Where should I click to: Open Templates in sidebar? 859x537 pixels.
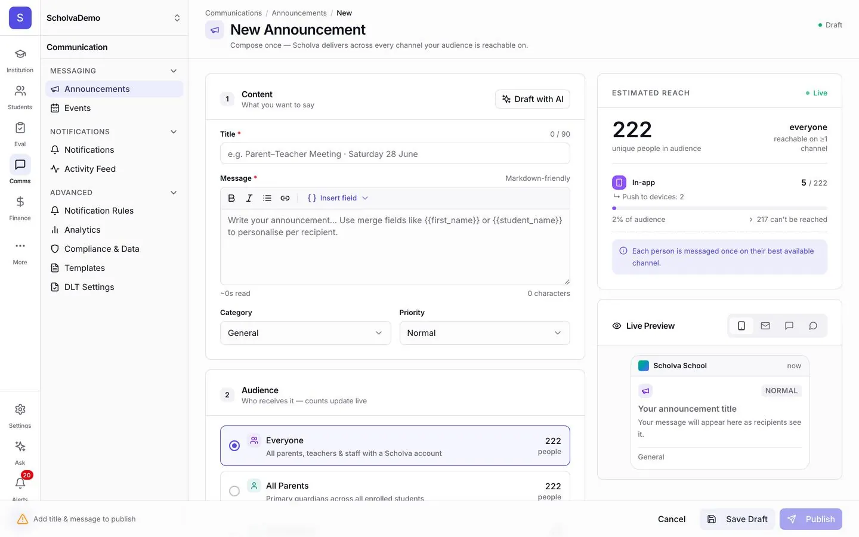114,268
